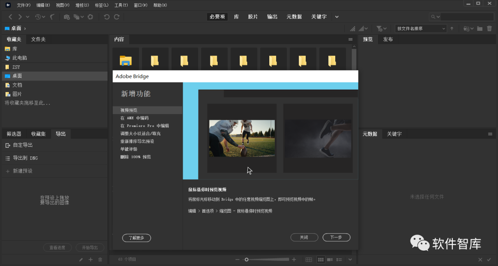Open the 工具(T) menu
Viewport: 498px width, 266px height.
click(x=121, y=5)
